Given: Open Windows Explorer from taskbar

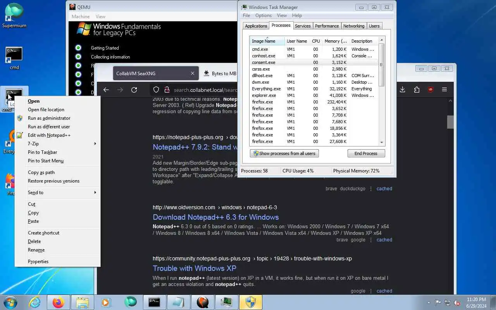Looking at the screenshot, I should [x=82, y=302].
